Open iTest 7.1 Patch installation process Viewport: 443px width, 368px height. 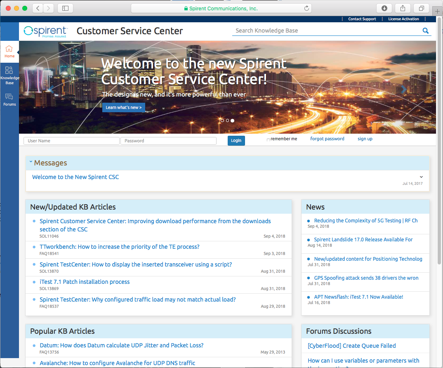(x=85, y=282)
